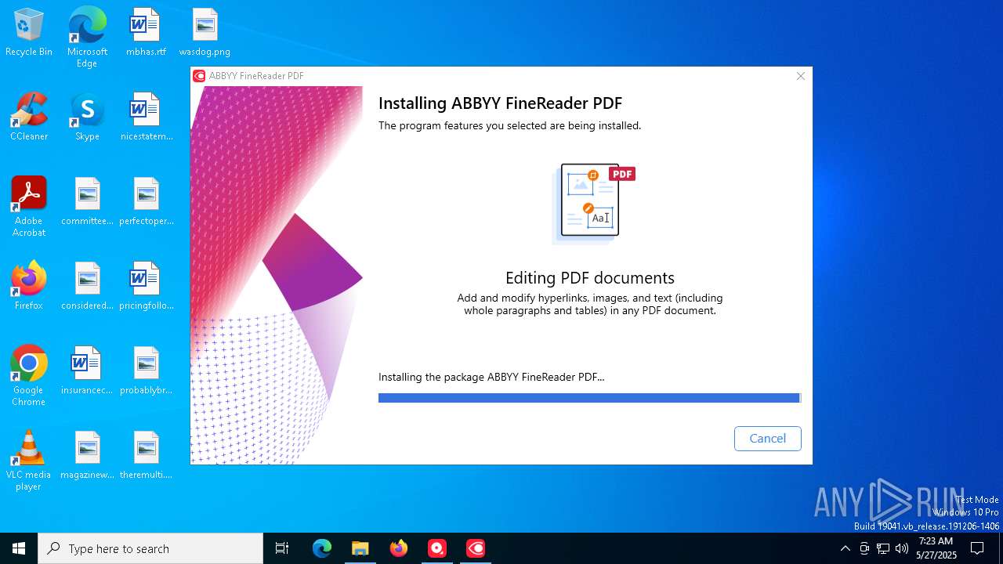Select the nicestatem... Word document icon
1003x564 pixels.
146,117
